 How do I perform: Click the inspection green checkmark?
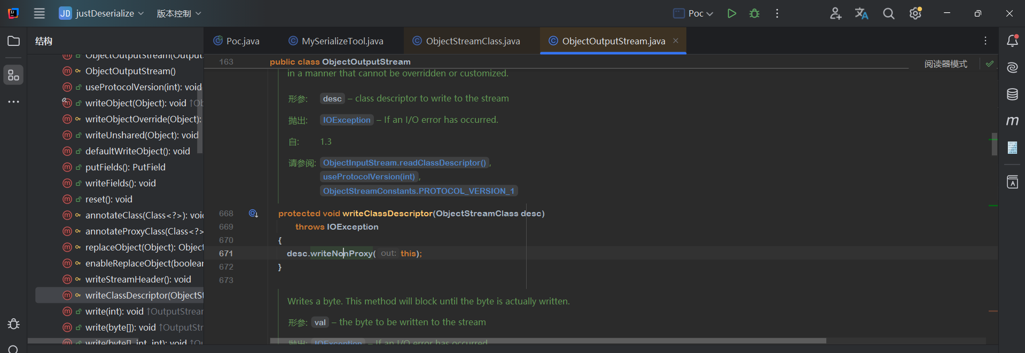(990, 64)
